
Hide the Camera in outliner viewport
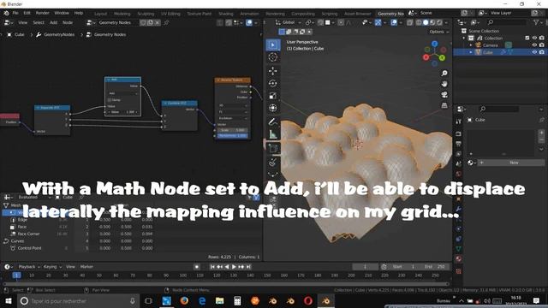coord(534,45)
